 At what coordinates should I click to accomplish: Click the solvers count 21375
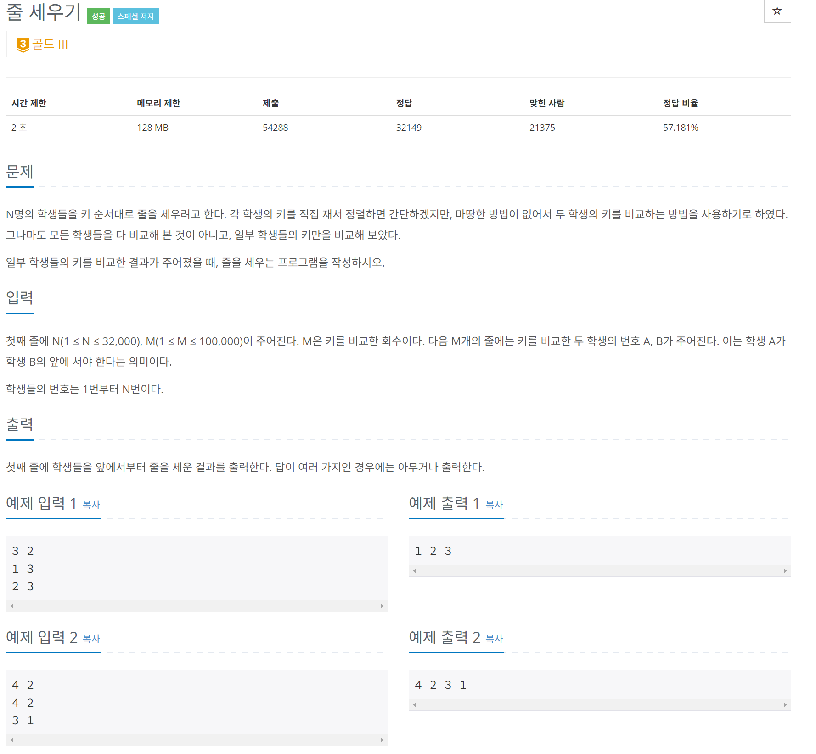pos(542,128)
